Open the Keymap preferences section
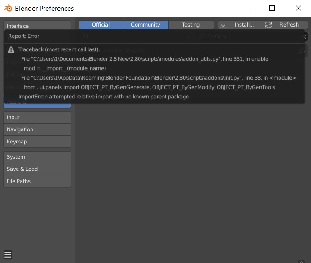 click(37, 142)
